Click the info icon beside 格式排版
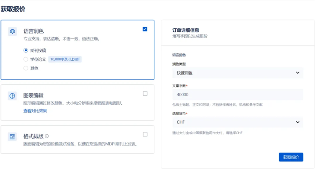 (47, 136)
